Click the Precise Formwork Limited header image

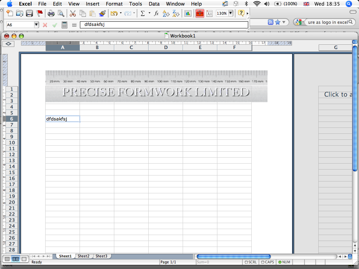point(156,86)
